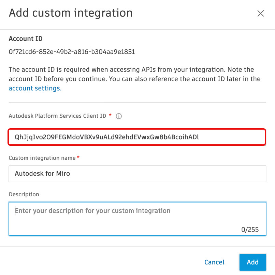This screenshot has height=275, width=275.
Task: Click the info icon beside Client ID label
Action: pos(119,116)
